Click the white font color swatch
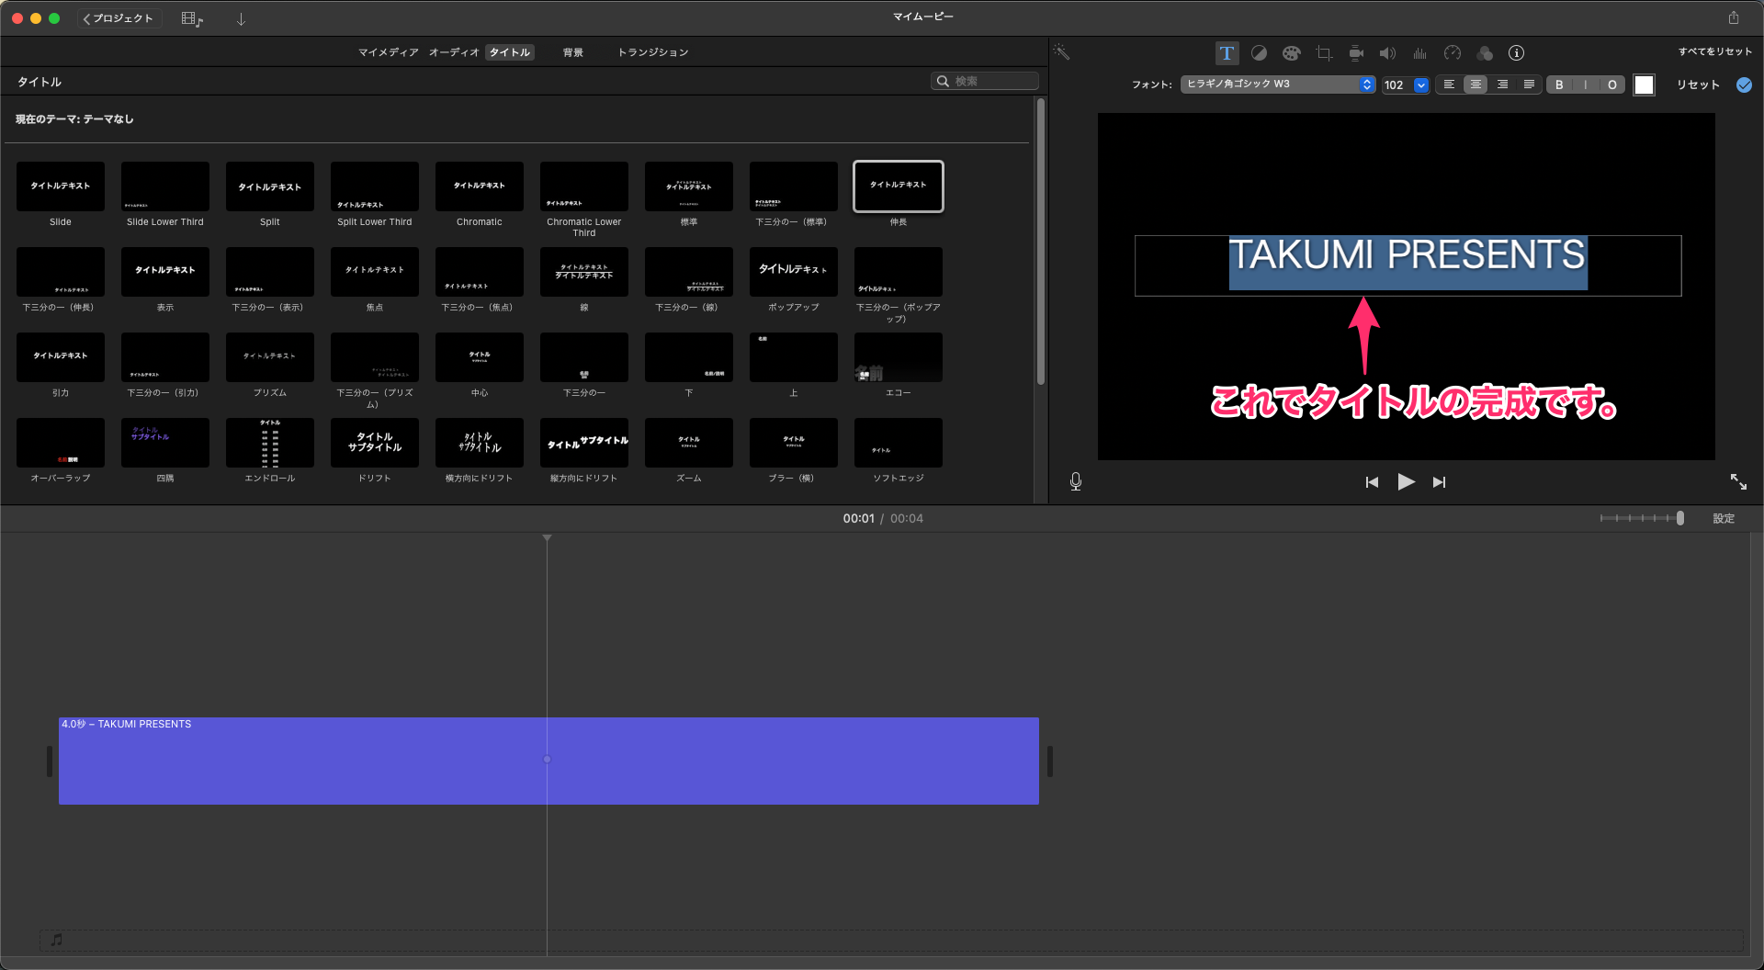 tap(1644, 85)
